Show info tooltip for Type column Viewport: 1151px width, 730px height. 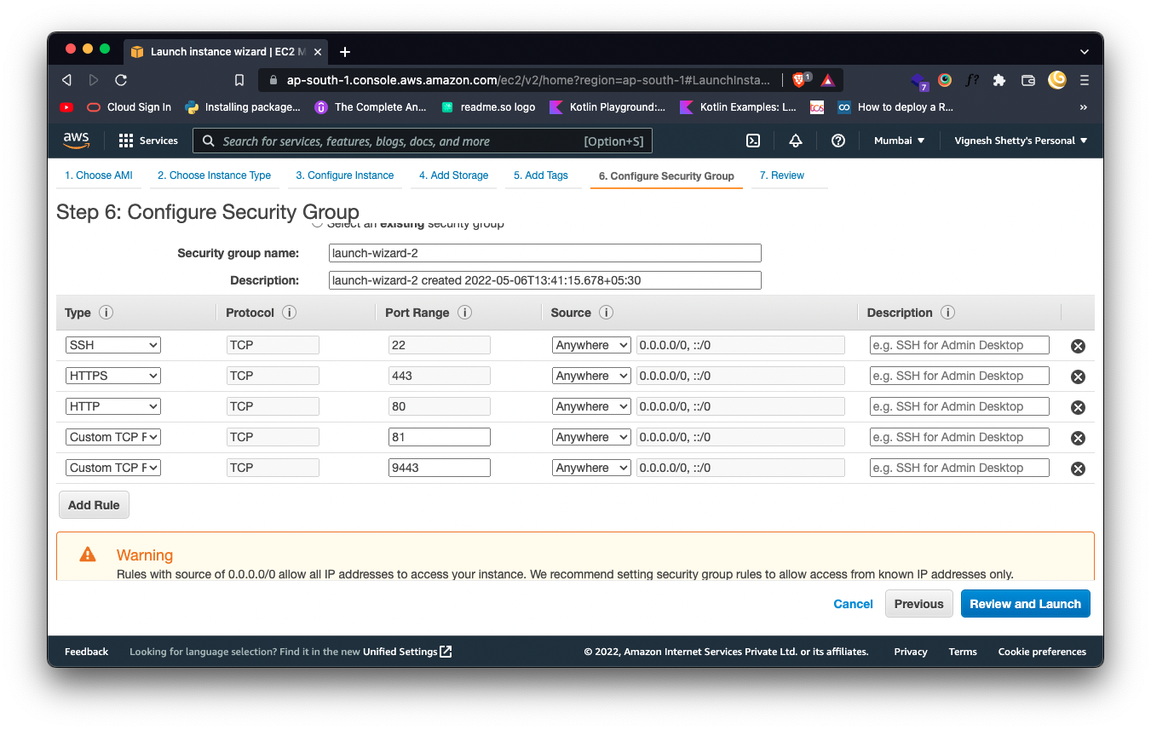[106, 313]
